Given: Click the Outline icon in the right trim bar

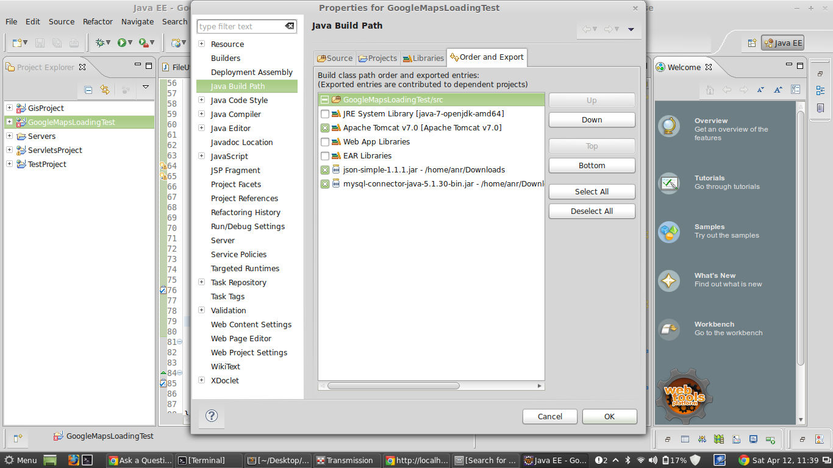Looking at the screenshot, I should [820, 90].
